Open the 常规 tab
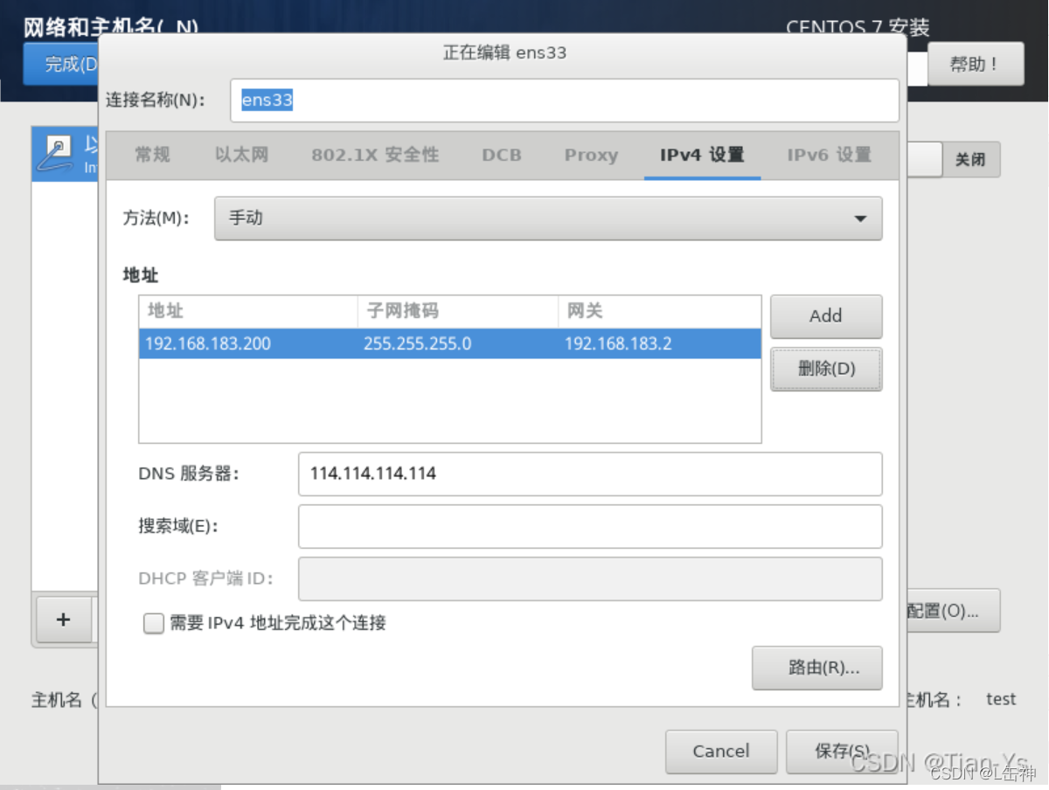The height and width of the screenshot is (790, 1049). tap(152, 156)
